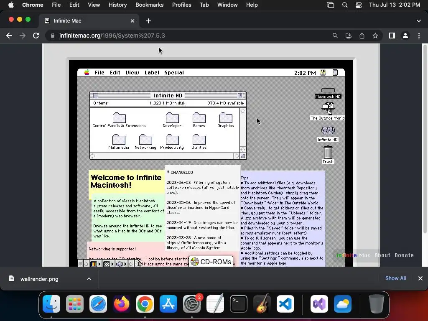
Task: Reload the page in Chrome
Action: (x=36, y=36)
